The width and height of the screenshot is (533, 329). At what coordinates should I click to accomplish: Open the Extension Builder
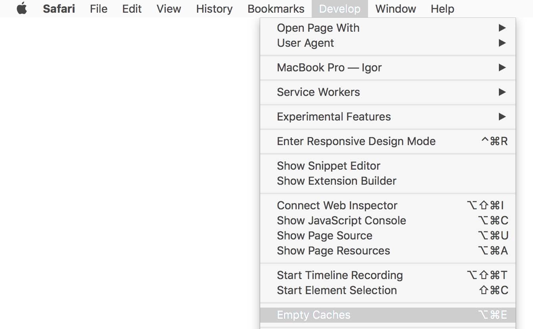point(336,181)
